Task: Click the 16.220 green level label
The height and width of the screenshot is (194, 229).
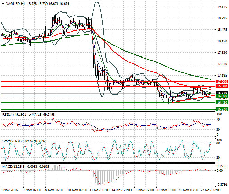Action: pyautogui.click(x=221, y=109)
